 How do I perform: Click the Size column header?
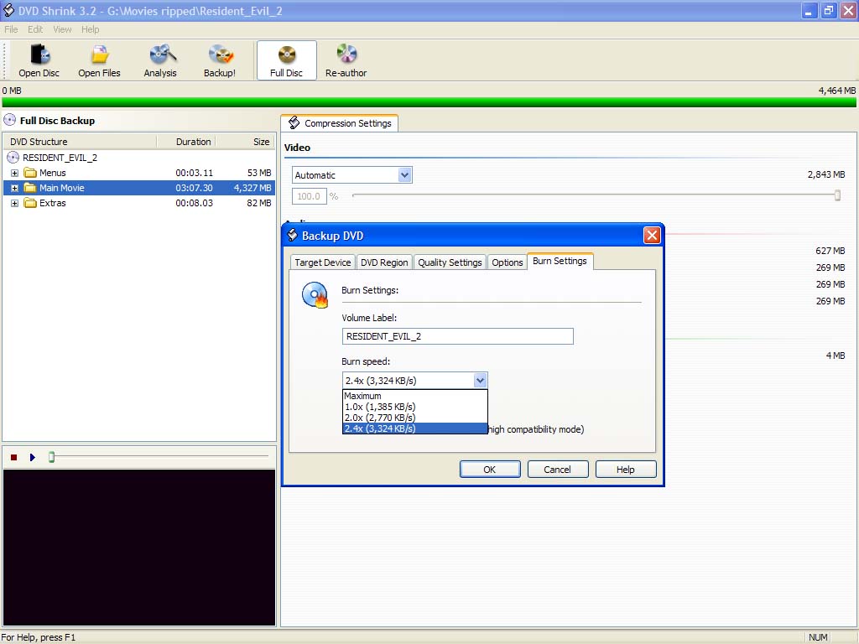[x=245, y=142]
